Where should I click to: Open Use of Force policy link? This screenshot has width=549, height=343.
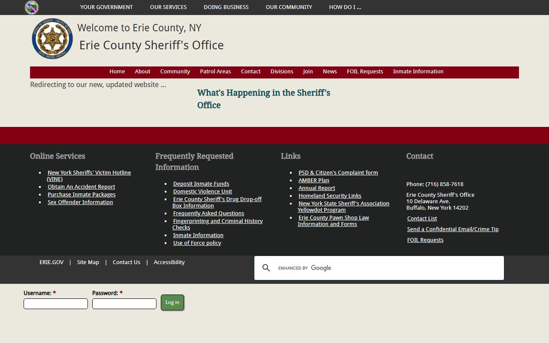click(x=197, y=243)
